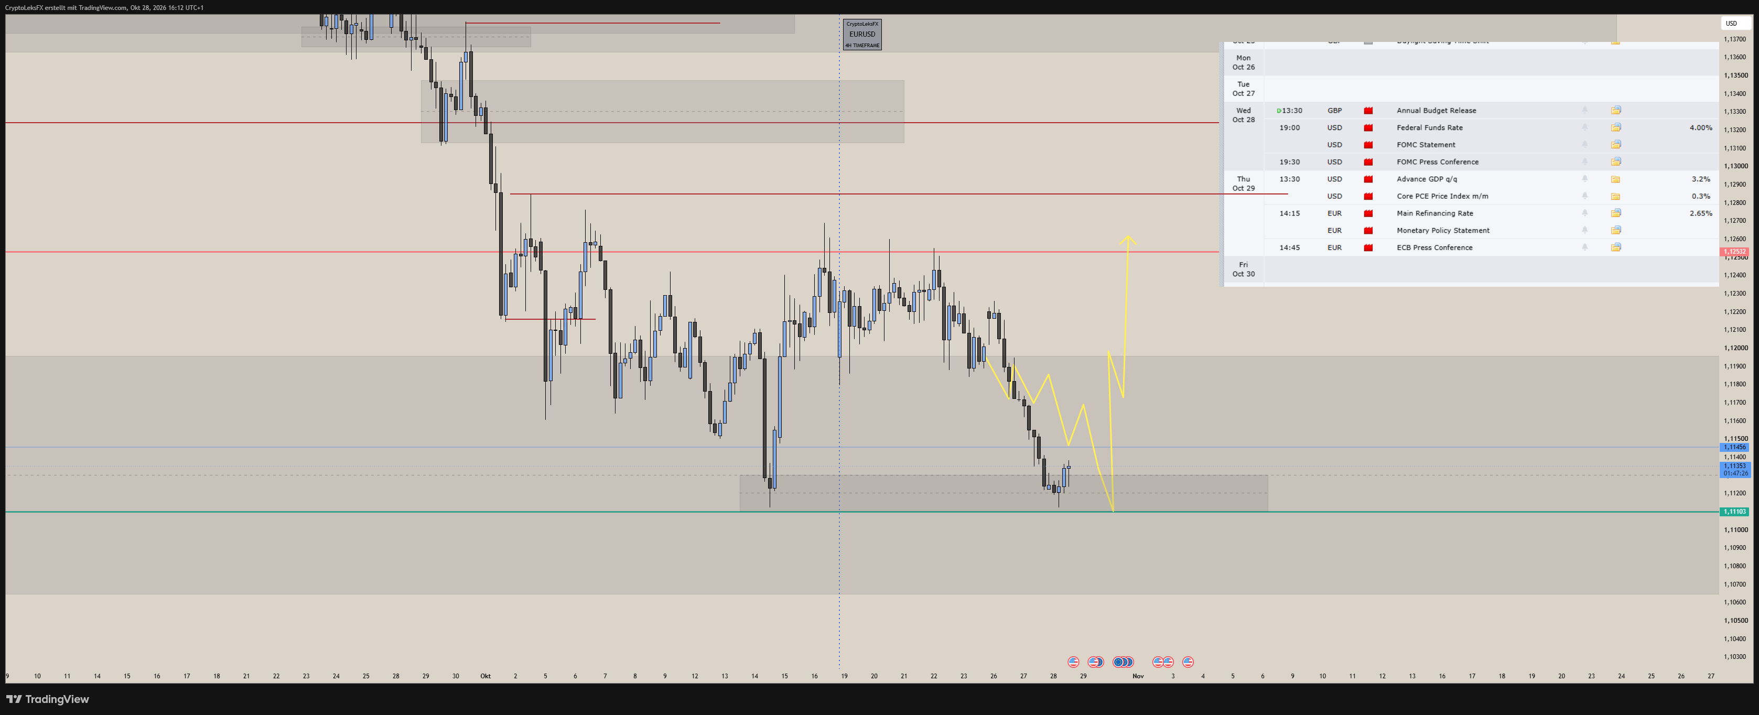Click the green 1,11103 price label
The height and width of the screenshot is (715, 1759).
[x=1734, y=512]
